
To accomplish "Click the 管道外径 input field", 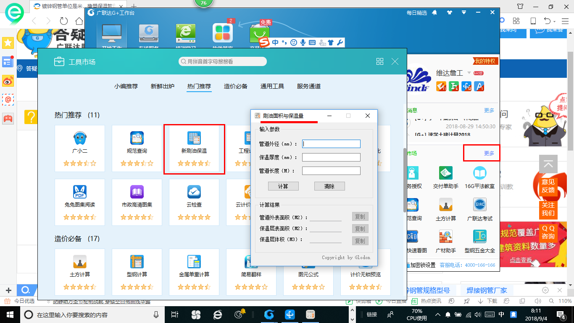I will [x=331, y=144].
